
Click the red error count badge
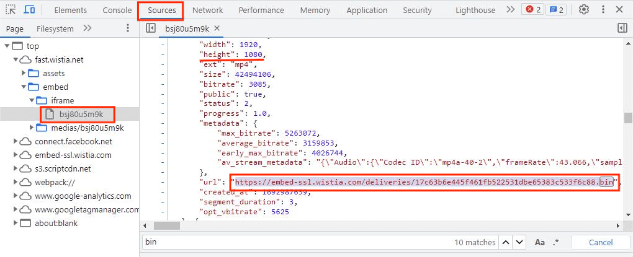click(532, 10)
